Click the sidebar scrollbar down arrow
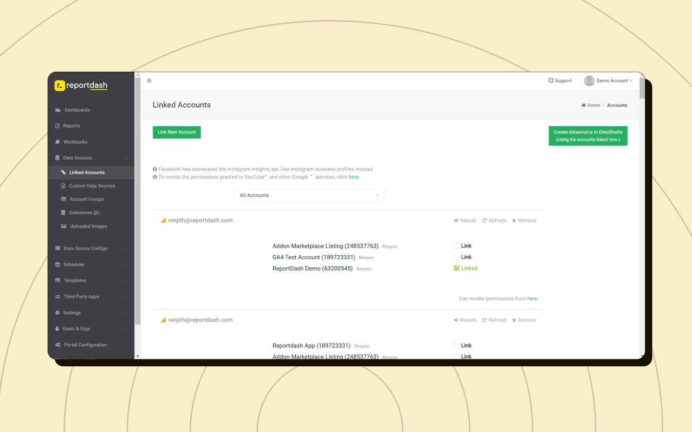This screenshot has height=432, width=692. click(x=138, y=356)
